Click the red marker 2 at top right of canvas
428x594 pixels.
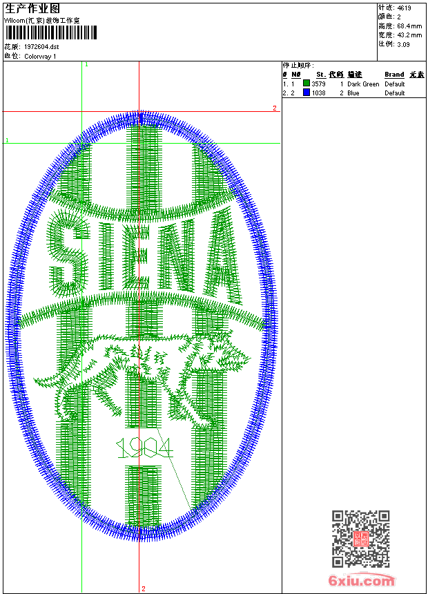(274, 108)
